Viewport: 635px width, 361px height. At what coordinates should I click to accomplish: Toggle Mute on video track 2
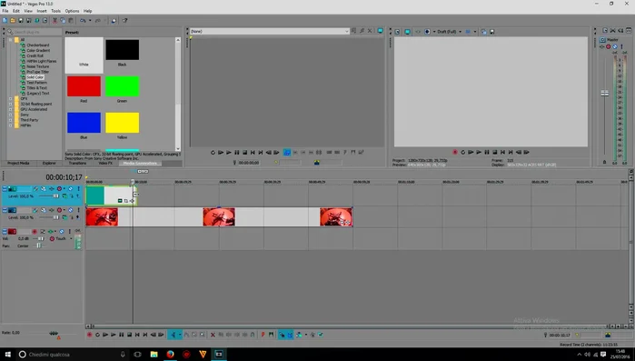[x=71, y=210]
